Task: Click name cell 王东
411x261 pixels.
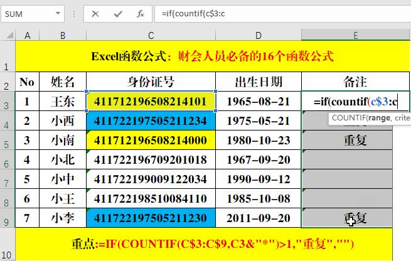Action: coord(63,101)
